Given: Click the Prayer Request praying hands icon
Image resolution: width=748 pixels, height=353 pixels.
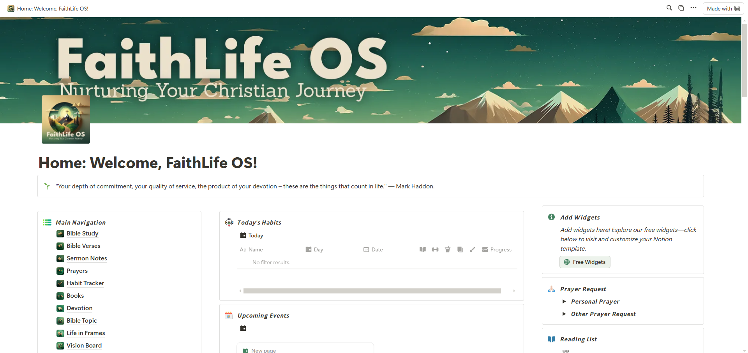Looking at the screenshot, I should click(x=551, y=289).
